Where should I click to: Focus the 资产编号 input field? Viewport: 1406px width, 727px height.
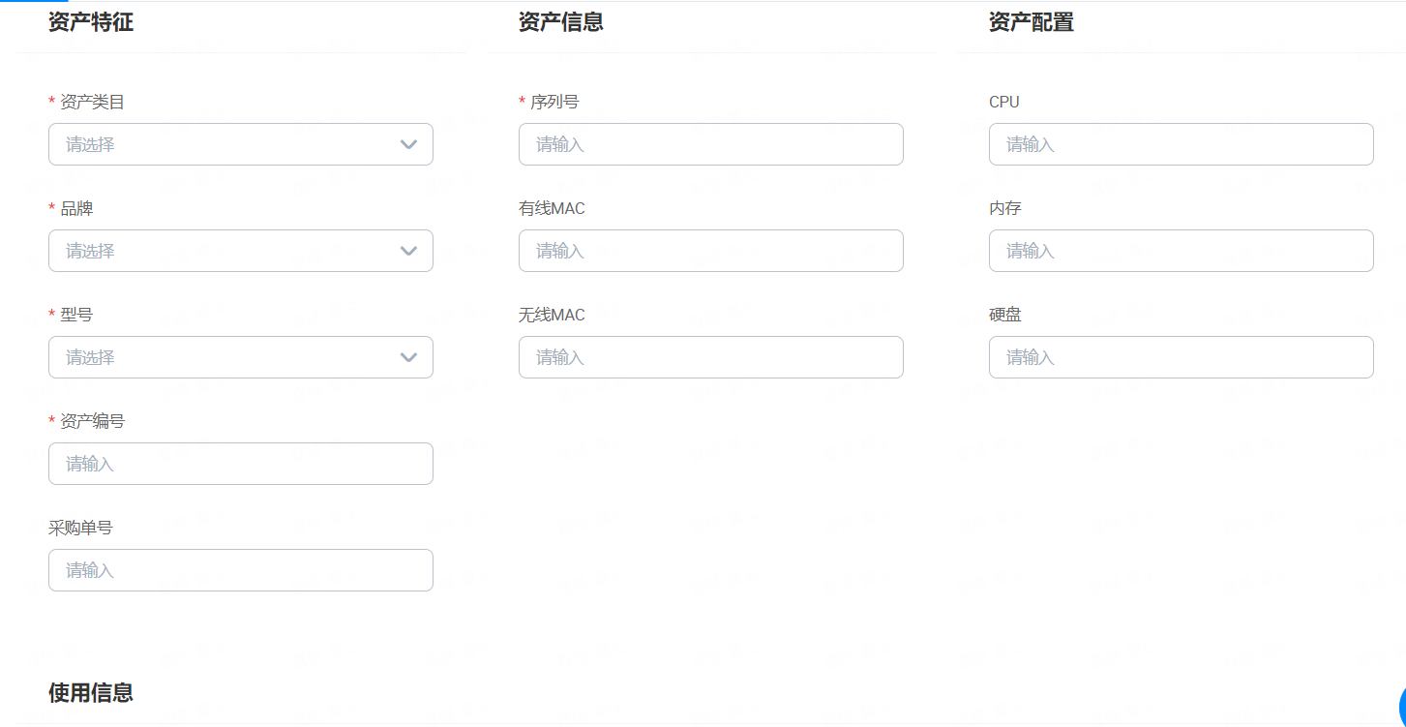(240, 464)
